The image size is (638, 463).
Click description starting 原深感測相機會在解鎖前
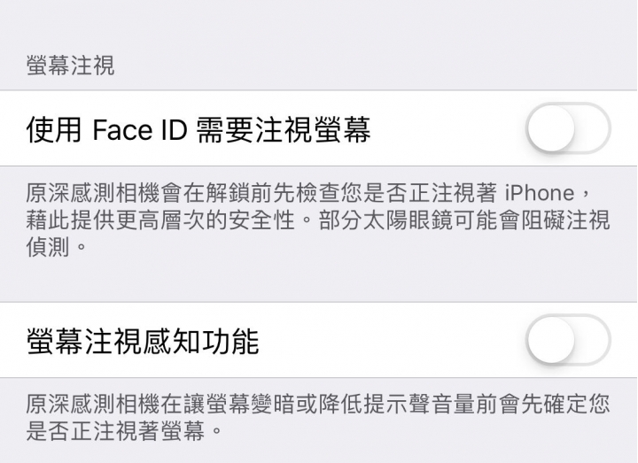pos(318,220)
